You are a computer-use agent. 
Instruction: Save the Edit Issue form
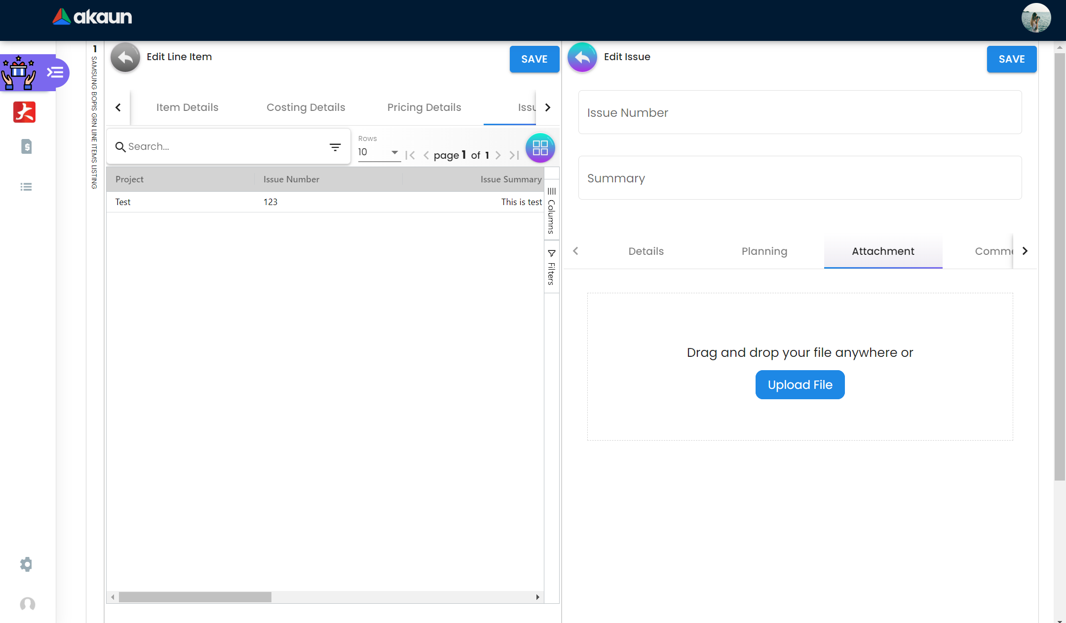tap(1011, 59)
